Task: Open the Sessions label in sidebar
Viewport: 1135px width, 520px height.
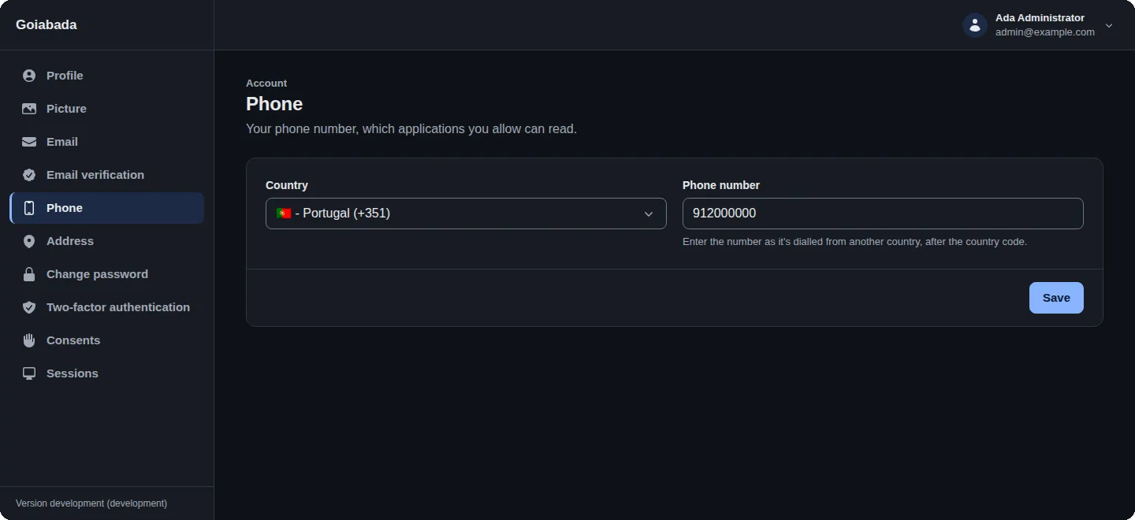Action: 73,373
